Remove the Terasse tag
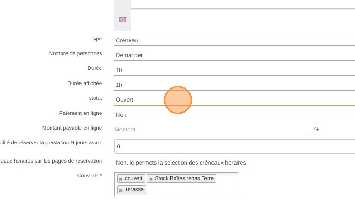The width and height of the screenshot is (355, 199). (x=121, y=190)
